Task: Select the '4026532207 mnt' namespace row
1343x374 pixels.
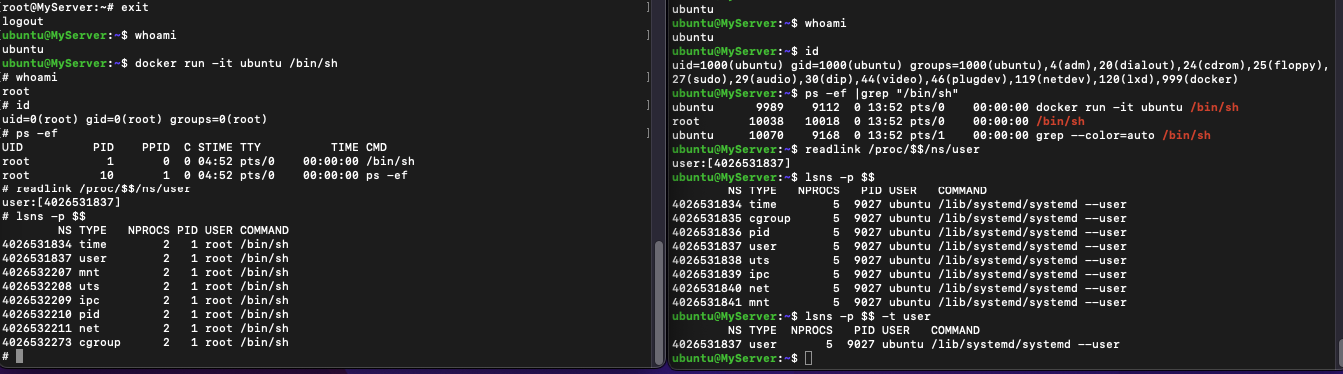Action: (x=145, y=272)
